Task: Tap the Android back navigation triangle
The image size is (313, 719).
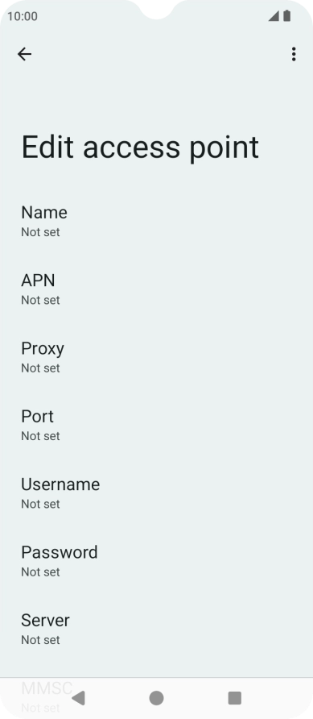Action: pos(78,698)
